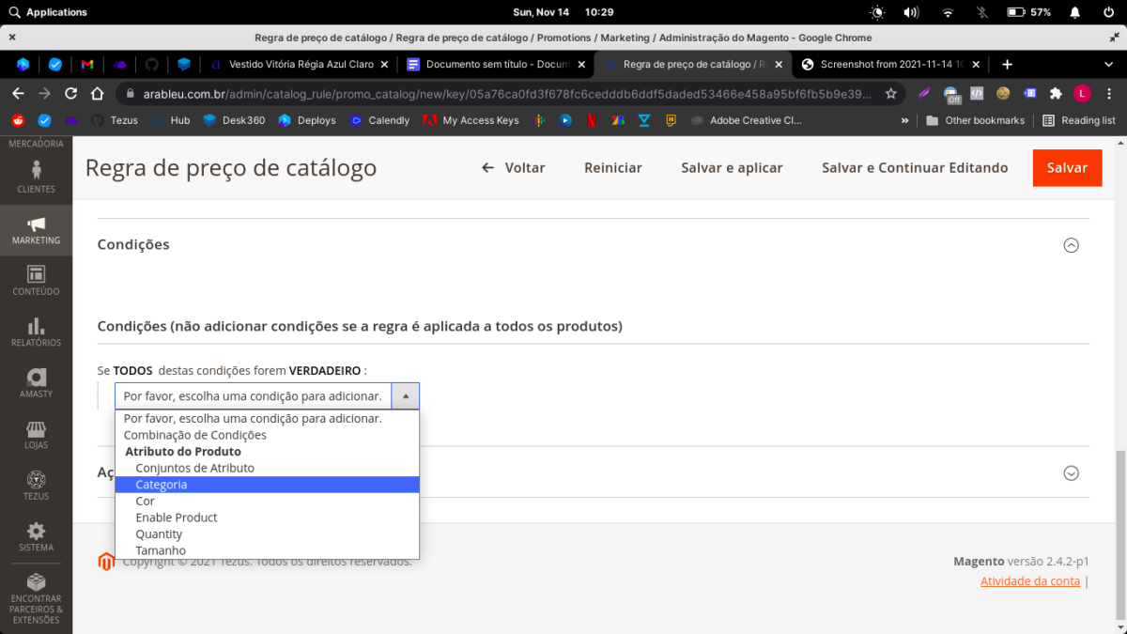This screenshot has height=634, width=1127.
Task: Open the clock showing Sun, Nov 14
Action: [x=563, y=12]
